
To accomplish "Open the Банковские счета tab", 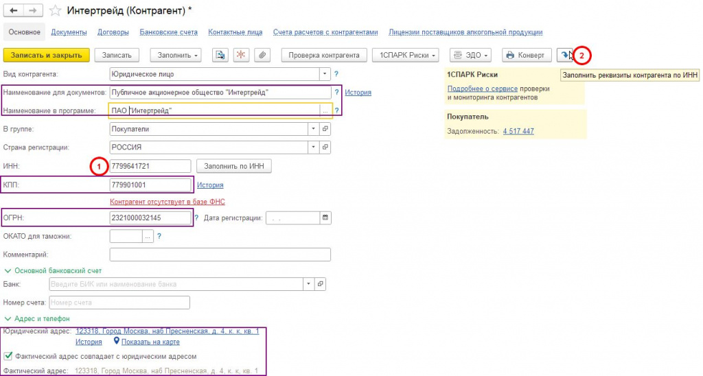I will pyautogui.click(x=168, y=32).
